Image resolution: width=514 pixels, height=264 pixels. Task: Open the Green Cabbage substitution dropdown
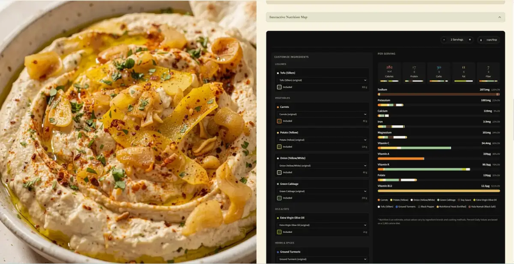(322, 191)
